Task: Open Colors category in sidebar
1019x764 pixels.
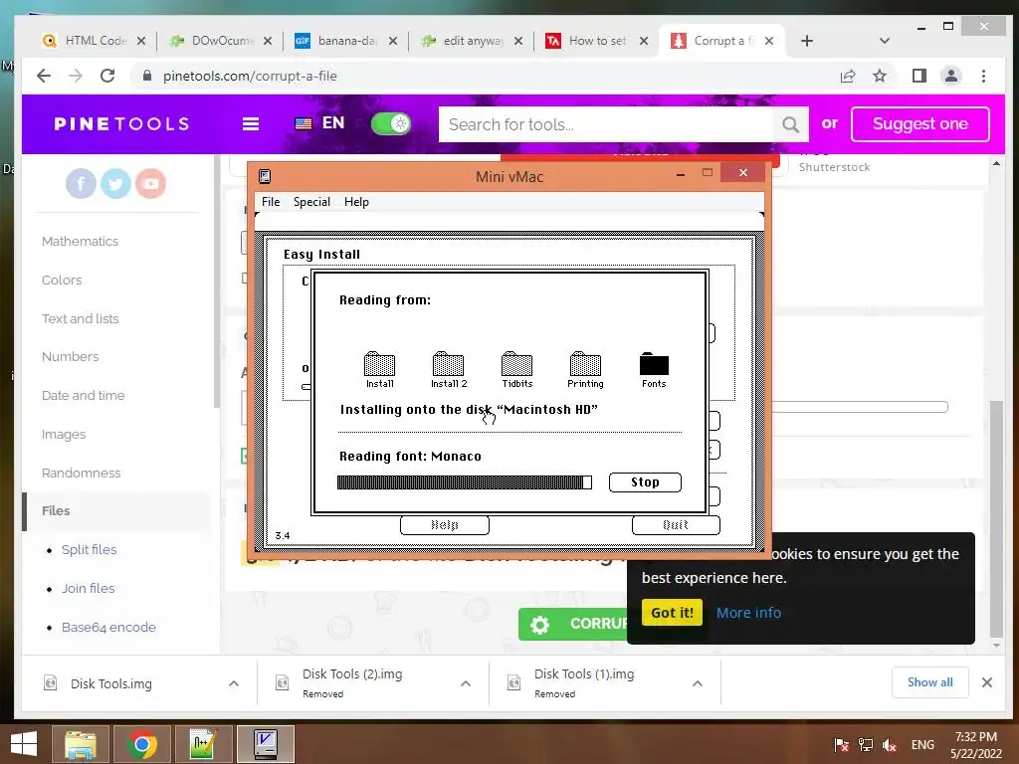Action: point(62,280)
